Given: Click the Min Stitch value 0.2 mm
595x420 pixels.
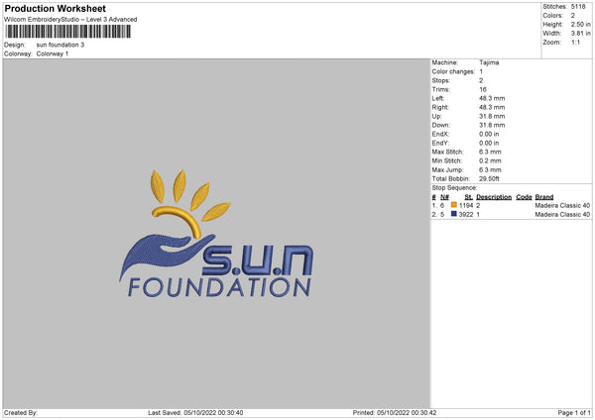Looking at the screenshot, I should (x=490, y=160).
